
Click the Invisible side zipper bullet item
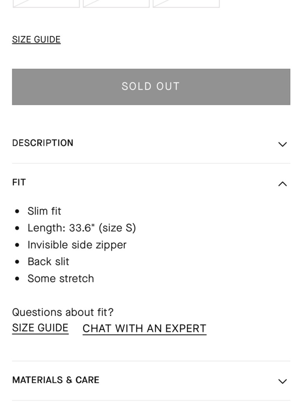pos(77,245)
